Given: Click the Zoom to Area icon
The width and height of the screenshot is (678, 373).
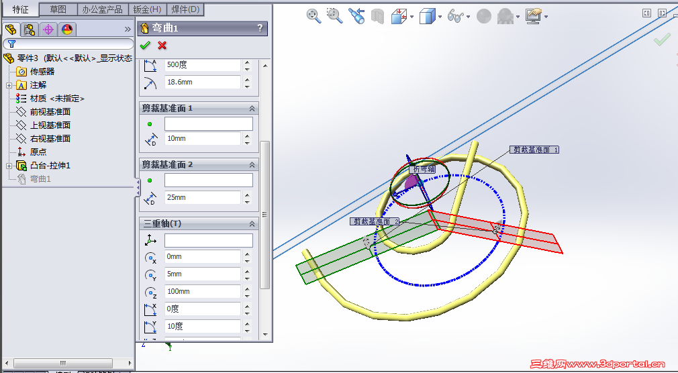Looking at the screenshot, I should 335,16.
